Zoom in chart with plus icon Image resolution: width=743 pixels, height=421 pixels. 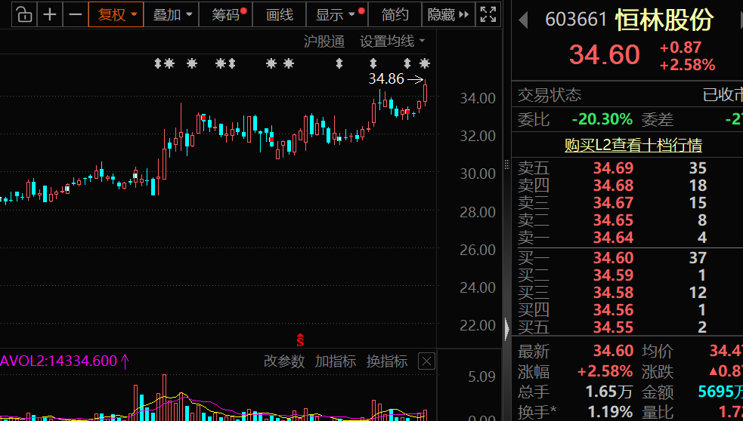pyautogui.click(x=50, y=14)
